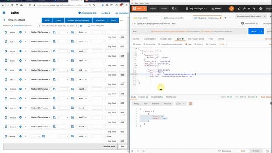The width and height of the screenshot is (272, 153).
Task: Open second lookup icon on FRI 8 row
Action: tap(72, 70)
